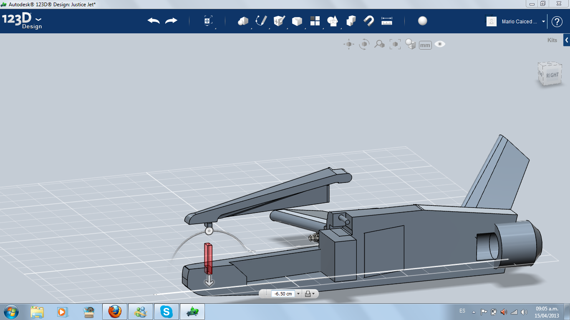Open Windows Explorer from the taskbar
570x320 pixels.
pos(37,312)
